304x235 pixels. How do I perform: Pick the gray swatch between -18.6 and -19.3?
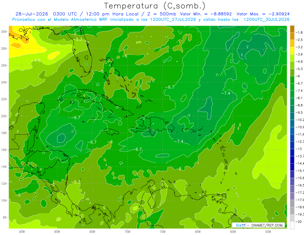(x=292, y=211)
